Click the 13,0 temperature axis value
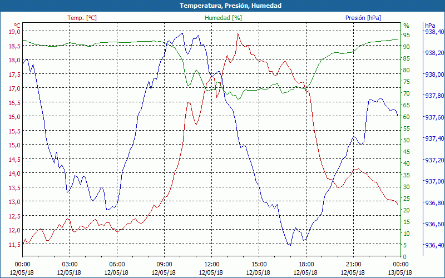Image resolution: width=445 pixels, height=278 pixels. [x=16, y=202]
